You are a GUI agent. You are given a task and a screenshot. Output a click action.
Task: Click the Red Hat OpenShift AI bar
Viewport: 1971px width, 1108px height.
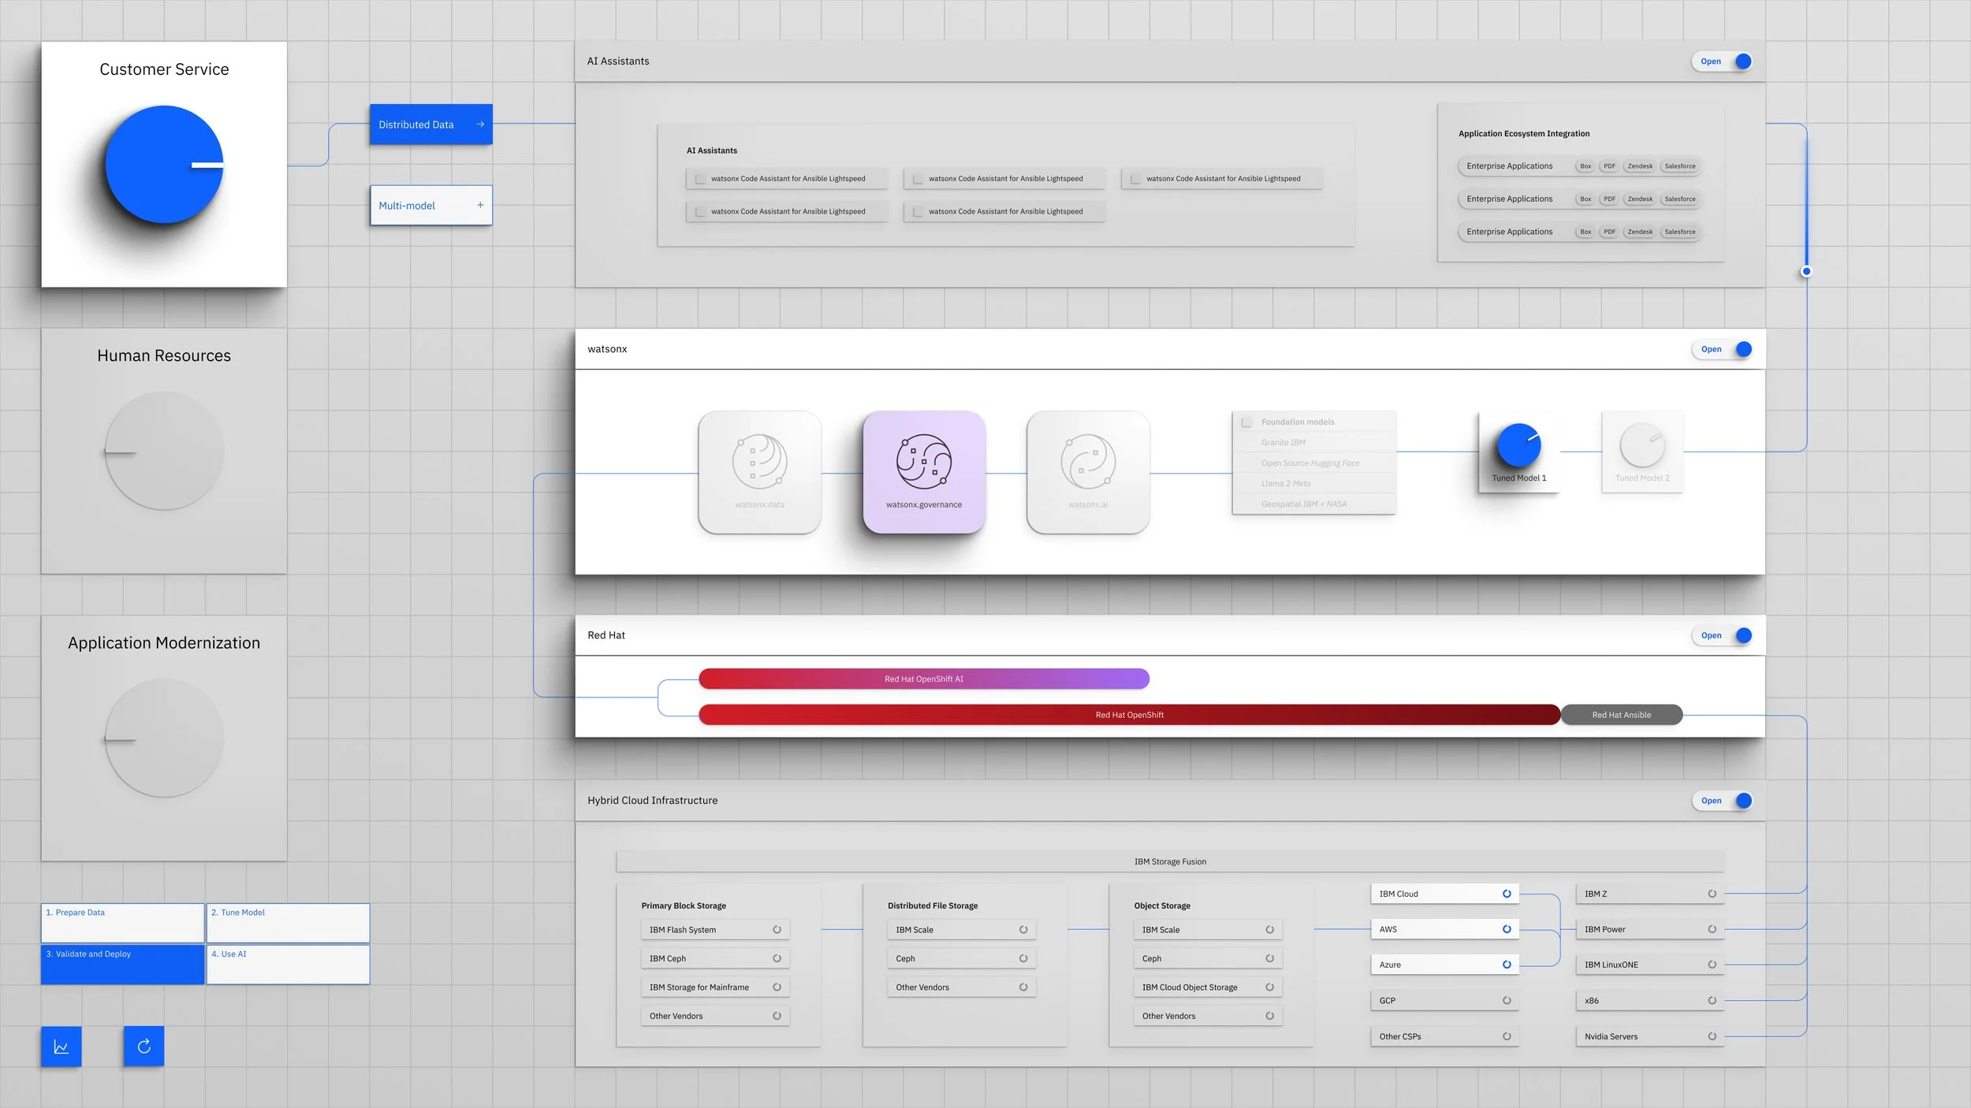point(923,679)
